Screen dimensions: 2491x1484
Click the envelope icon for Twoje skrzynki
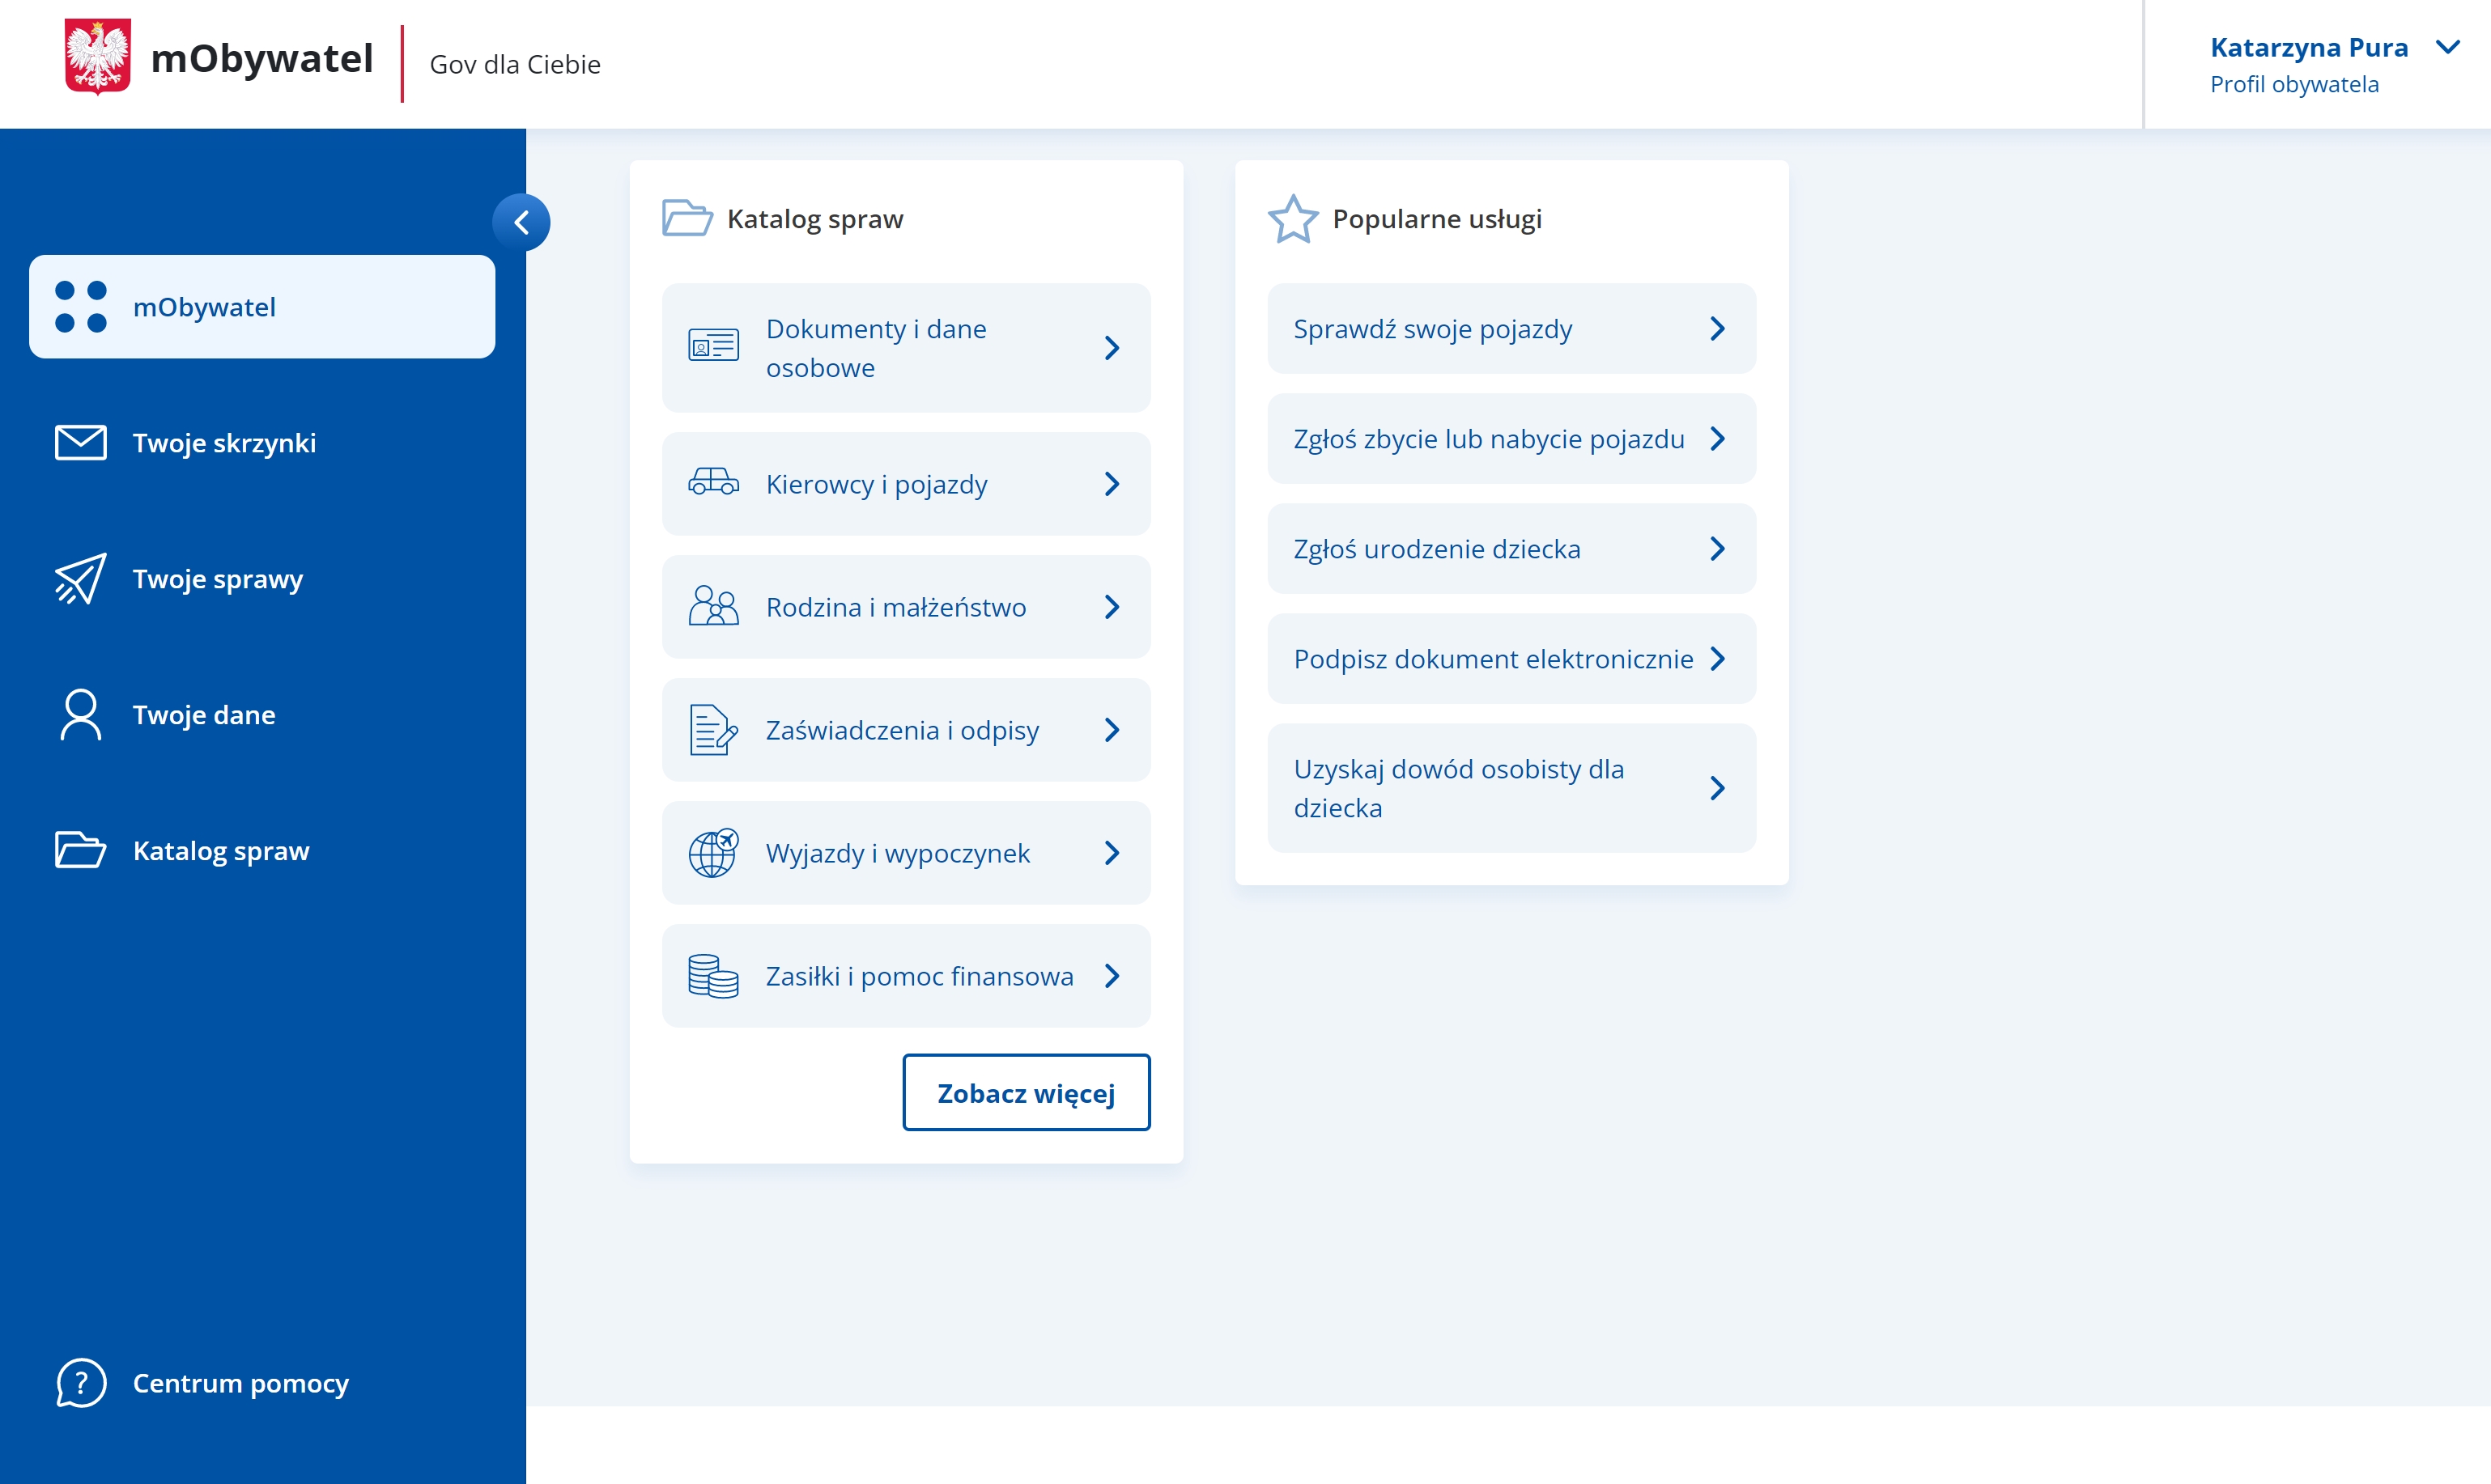pos(81,442)
